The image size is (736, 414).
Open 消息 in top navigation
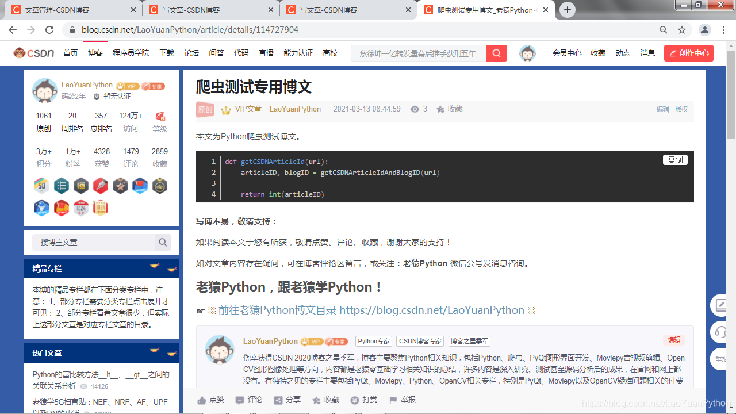pyautogui.click(x=647, y=53)
